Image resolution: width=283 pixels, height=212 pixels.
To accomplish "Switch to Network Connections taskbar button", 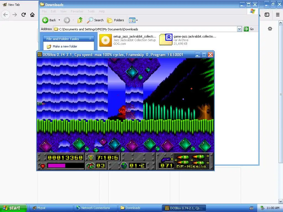I will click(95, 208).
